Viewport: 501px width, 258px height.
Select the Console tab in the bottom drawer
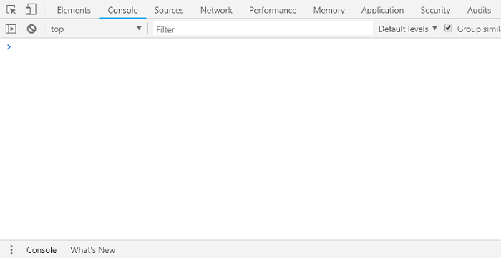click(x=42, y=250)
